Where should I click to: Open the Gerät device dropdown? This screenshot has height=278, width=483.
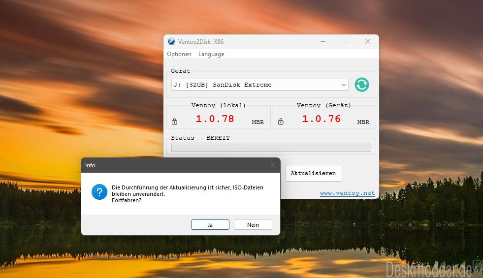pyautogui.click(x=344, y=85)
